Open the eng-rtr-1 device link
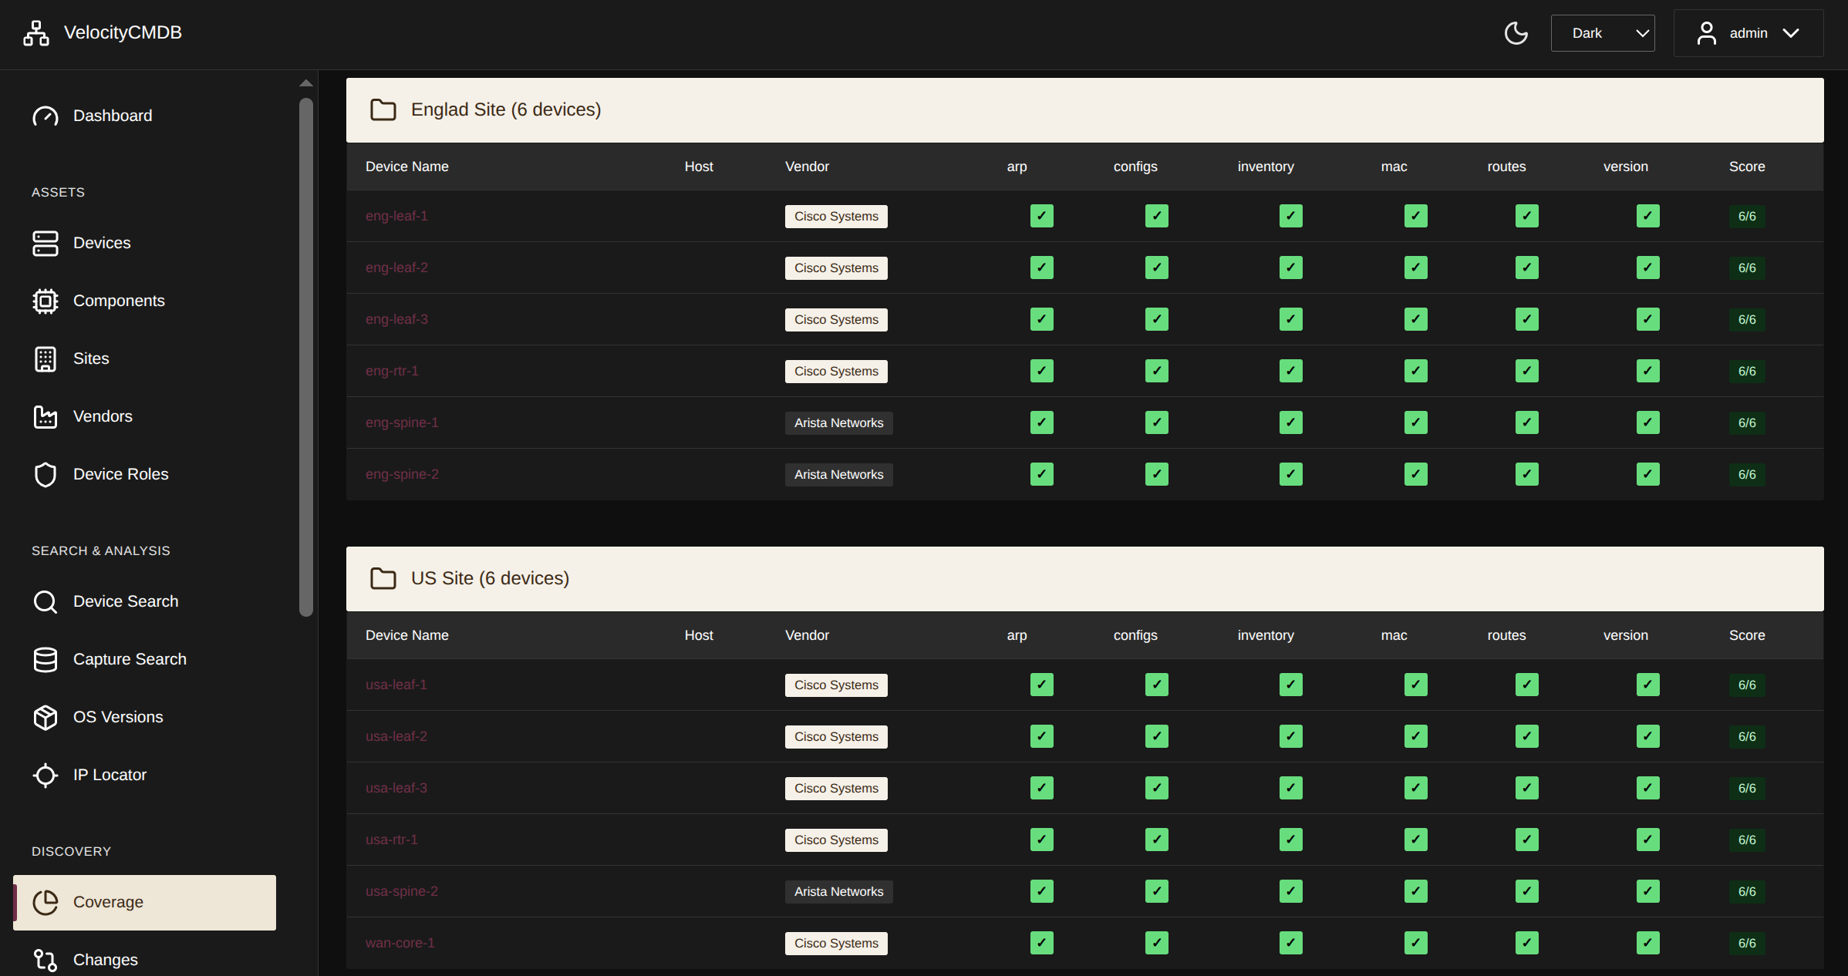Screen dimensions: 1848x976 (x=392, y=371)
